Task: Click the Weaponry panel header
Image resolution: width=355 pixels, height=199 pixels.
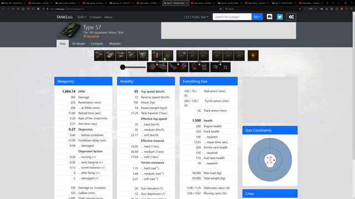Action: pyautogui.click(x=83, y=81)
